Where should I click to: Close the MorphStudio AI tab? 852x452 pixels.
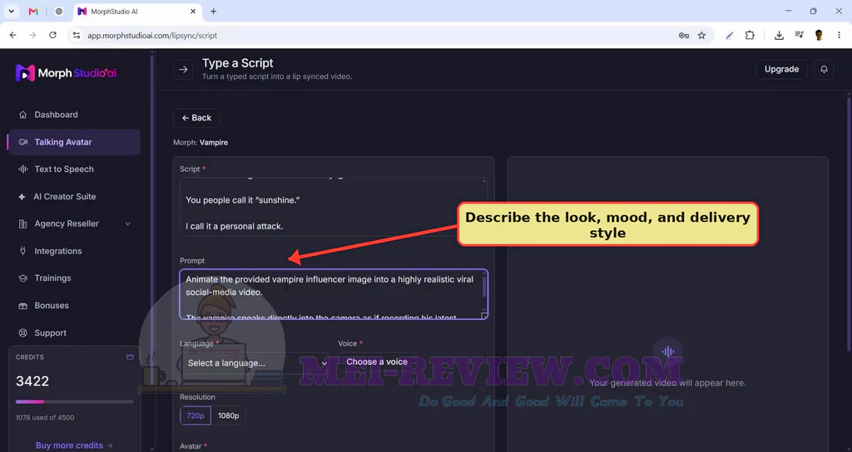point(193,11)
